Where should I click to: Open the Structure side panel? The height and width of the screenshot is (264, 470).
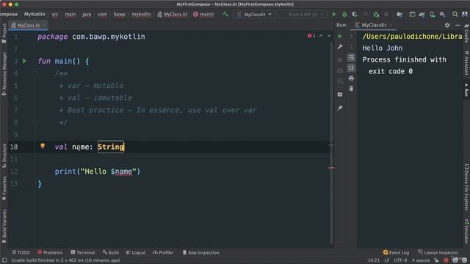4,155
